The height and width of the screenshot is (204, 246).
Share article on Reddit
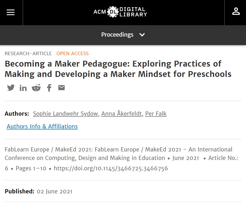coord(36,88)
